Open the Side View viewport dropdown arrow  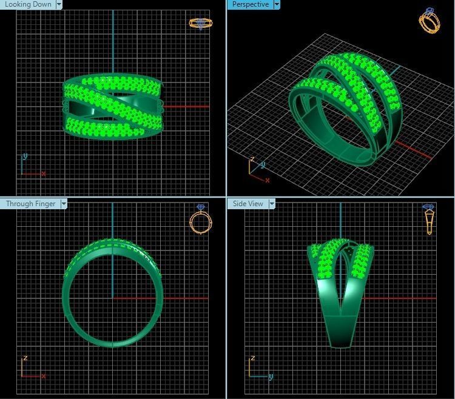pyautogui.click(x=272, y=204)
